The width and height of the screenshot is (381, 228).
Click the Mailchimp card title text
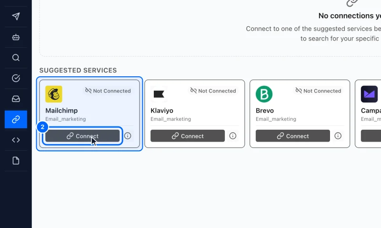click(x=61, y=111)
